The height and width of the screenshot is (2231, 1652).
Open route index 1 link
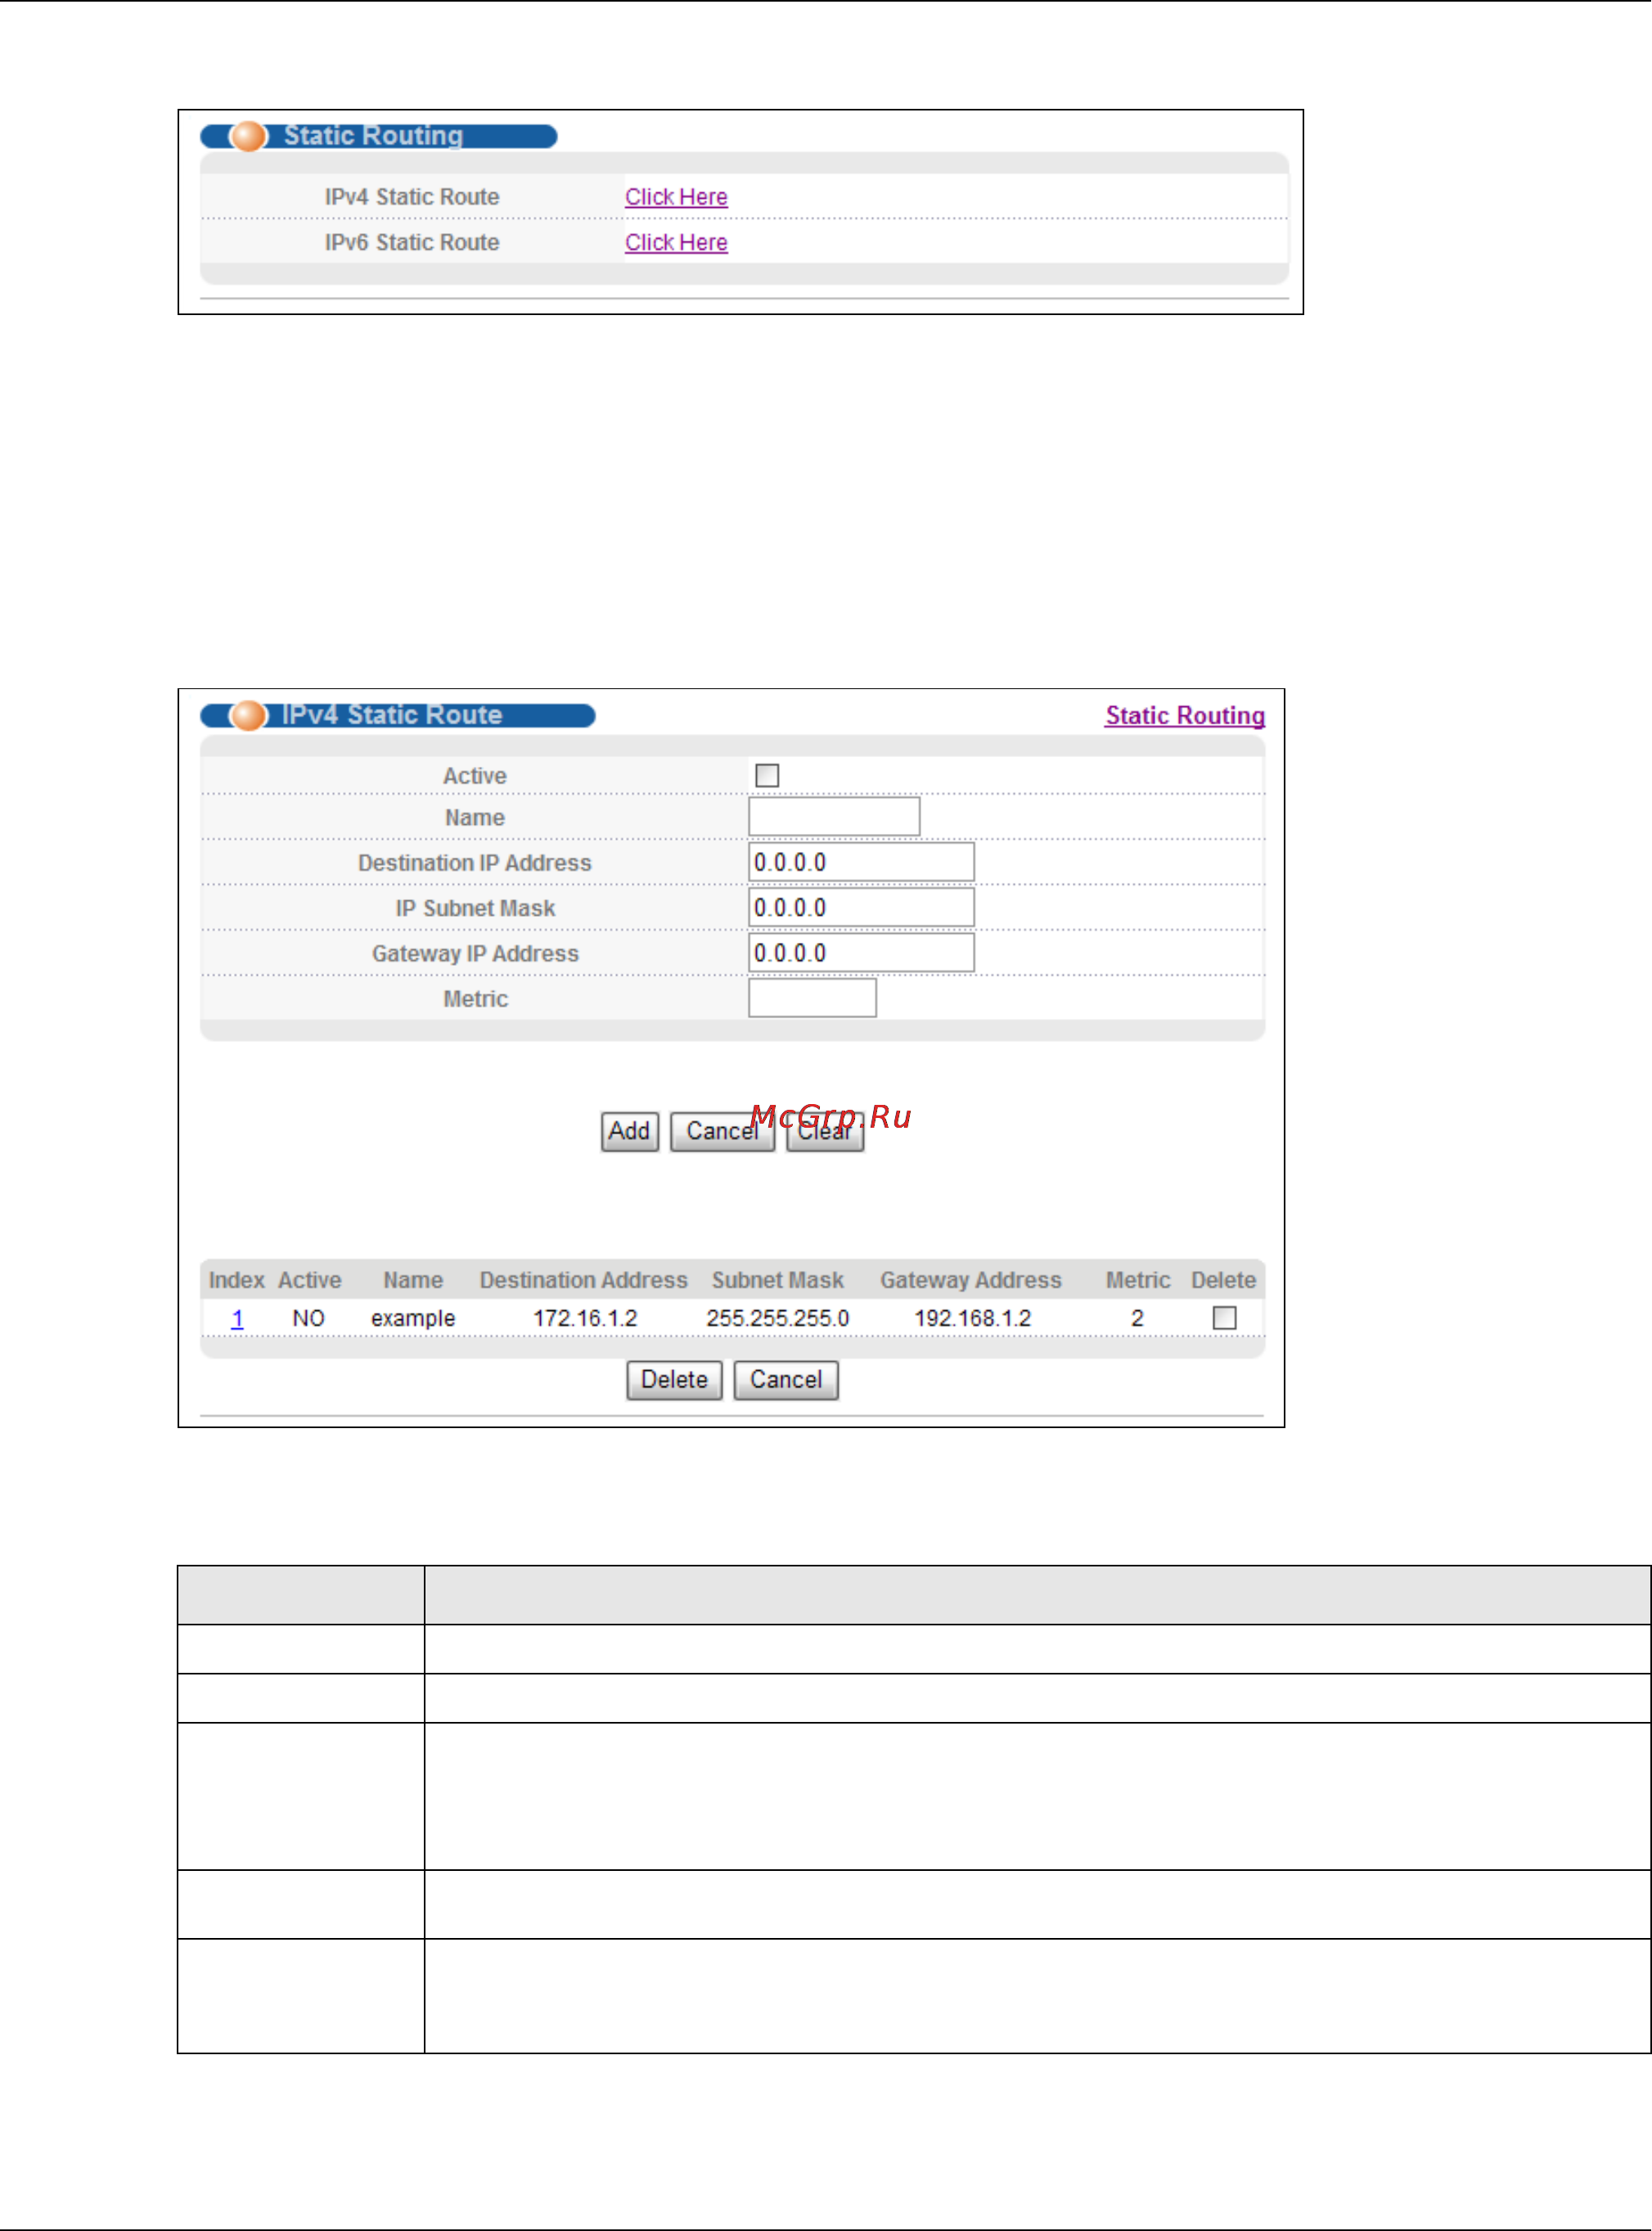[237, 1318]
